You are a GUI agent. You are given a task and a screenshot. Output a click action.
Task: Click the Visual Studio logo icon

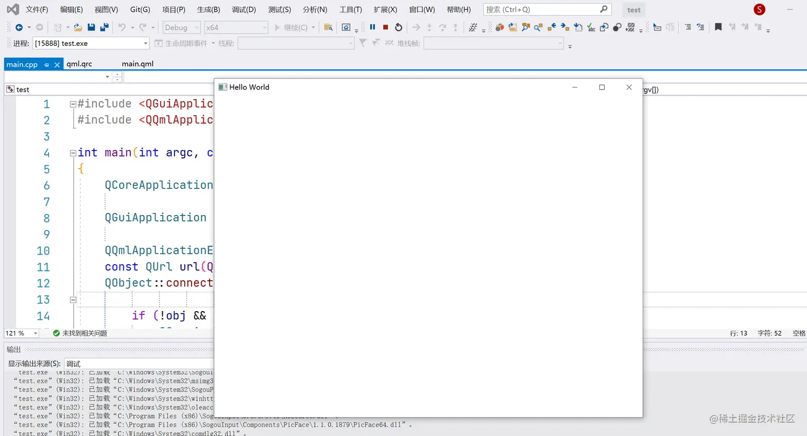[12, 10]
